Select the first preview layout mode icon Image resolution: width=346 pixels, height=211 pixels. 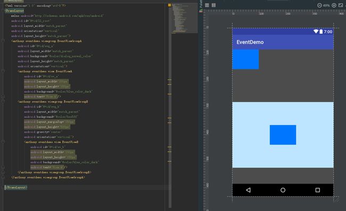pos(207,5)
